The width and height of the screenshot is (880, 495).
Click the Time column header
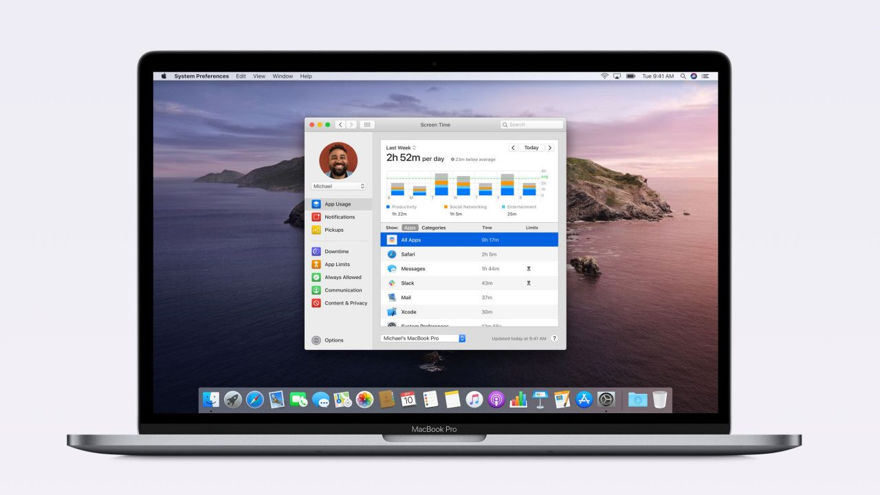pos(487,228)
